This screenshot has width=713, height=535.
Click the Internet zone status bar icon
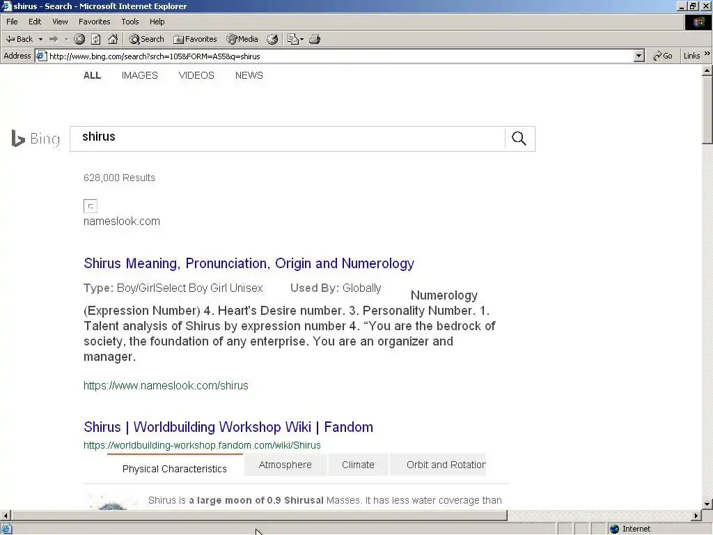tap(615, 529)
